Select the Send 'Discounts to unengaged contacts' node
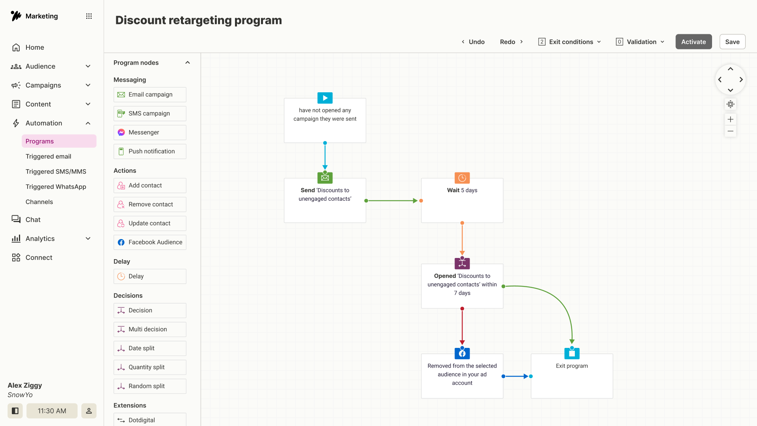 325,200
